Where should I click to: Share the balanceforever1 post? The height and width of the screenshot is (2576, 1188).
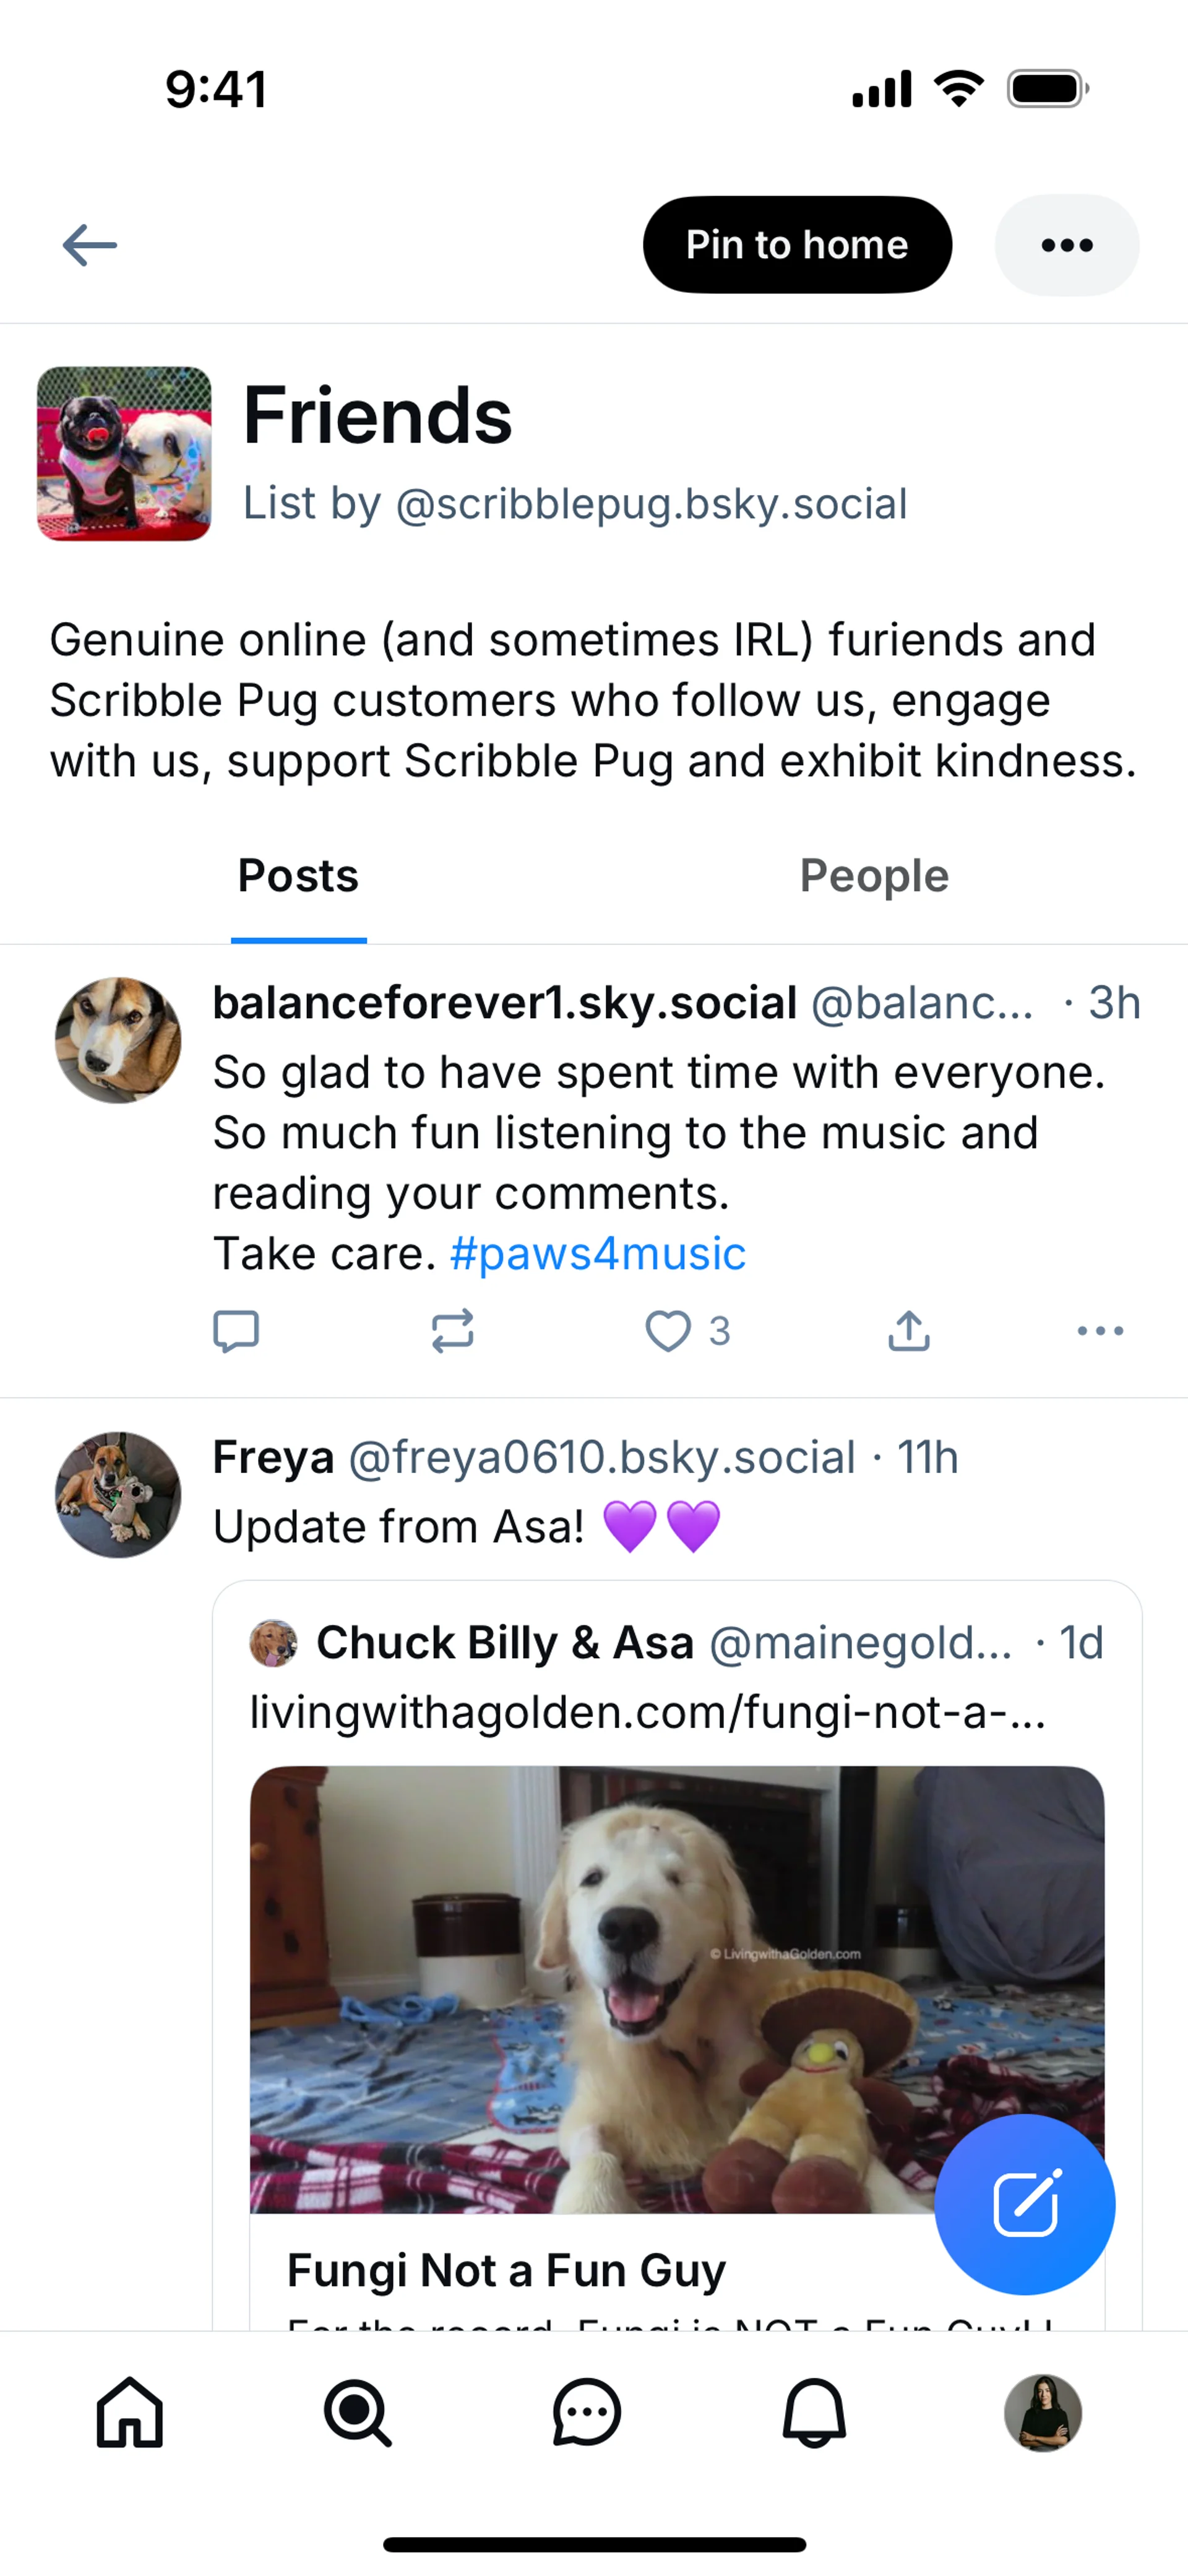908,1331
